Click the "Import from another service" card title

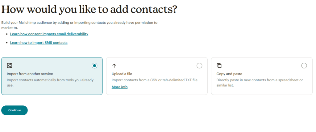click(x=30, y=74)
